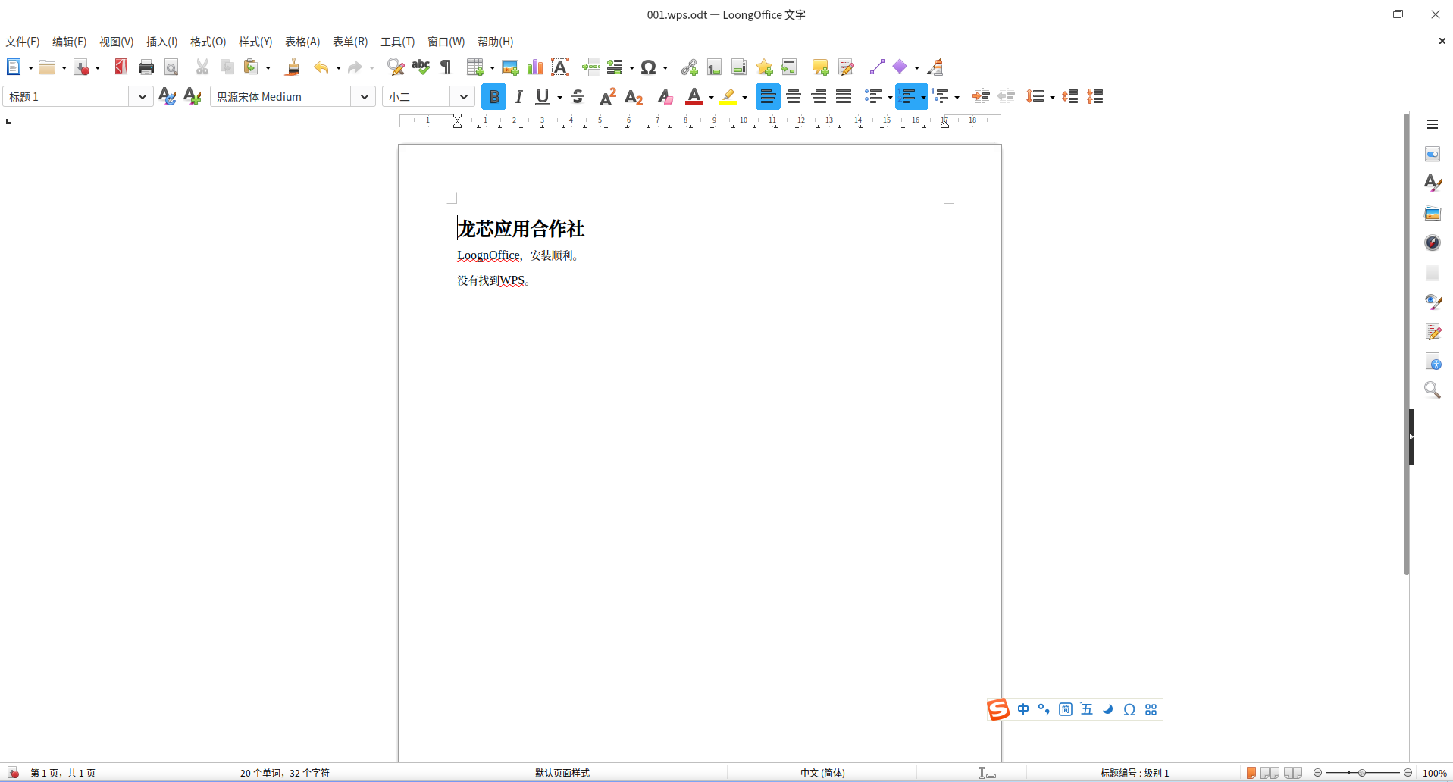This screenshot has height=782, width=1453.
Task: Click the vertical scrollbar
Action: (1406, 345)
